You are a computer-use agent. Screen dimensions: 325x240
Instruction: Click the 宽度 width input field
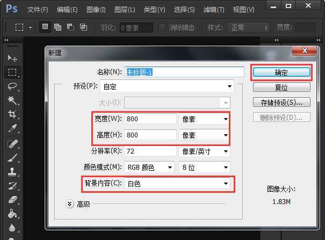(150, 119)
